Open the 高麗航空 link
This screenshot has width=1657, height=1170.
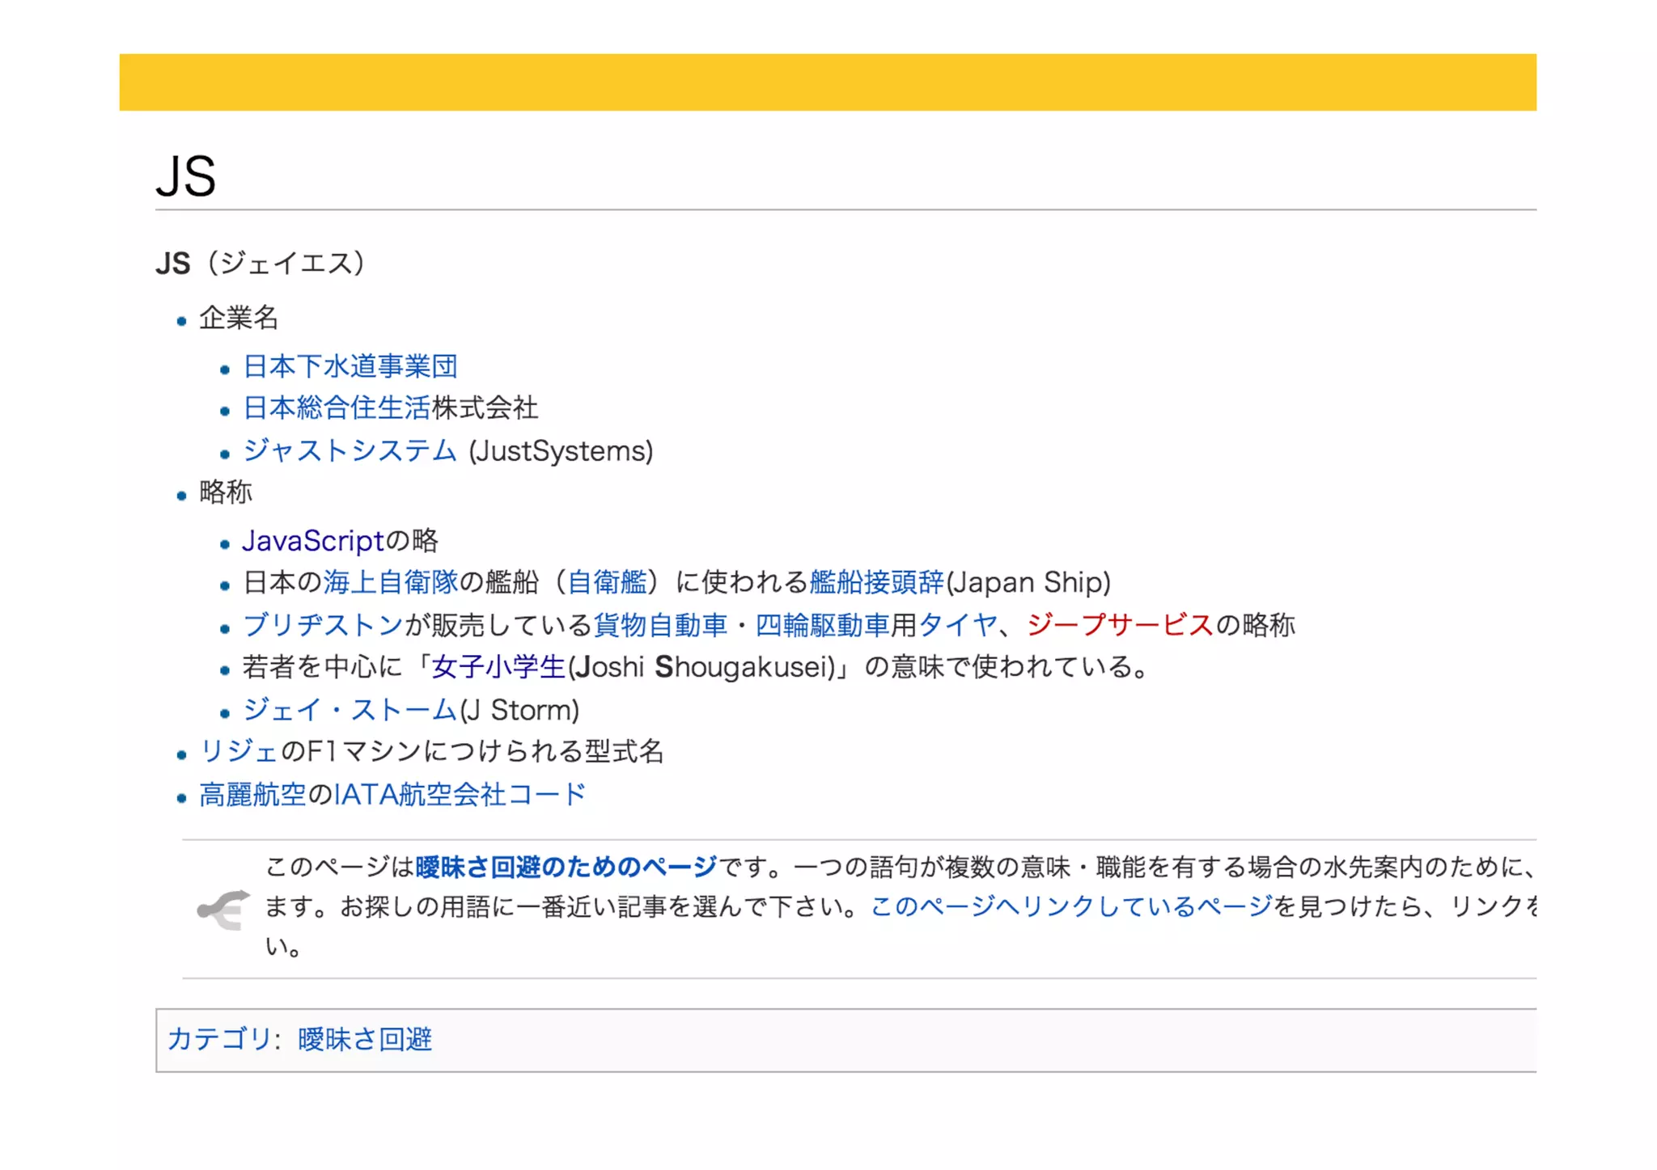(x=252, y=795)
